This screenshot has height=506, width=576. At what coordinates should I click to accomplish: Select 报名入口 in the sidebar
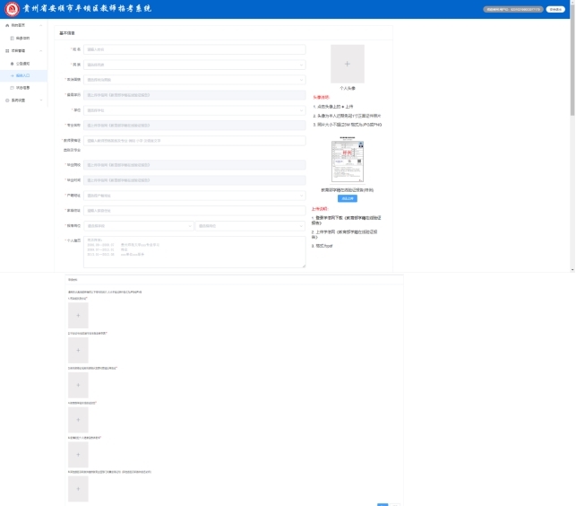(24, 75)
